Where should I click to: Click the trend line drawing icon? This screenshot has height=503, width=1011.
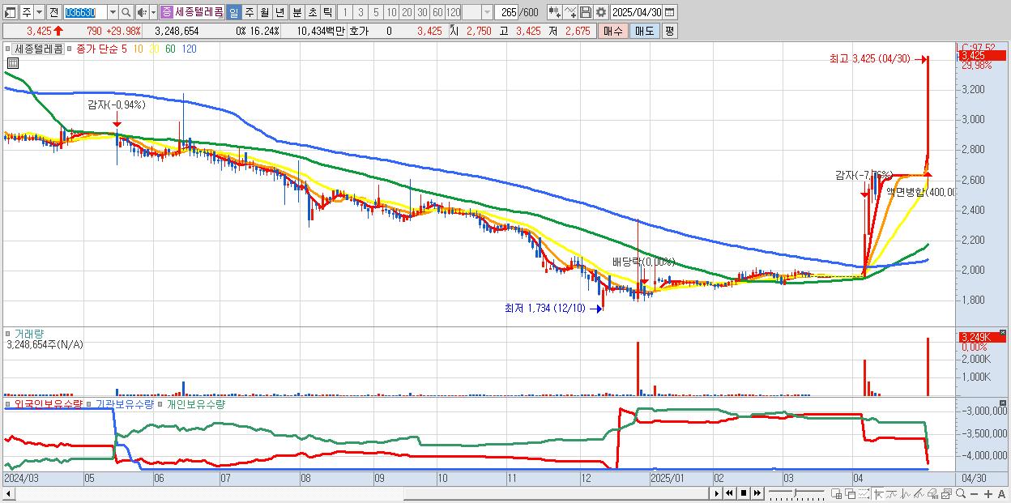892,493
